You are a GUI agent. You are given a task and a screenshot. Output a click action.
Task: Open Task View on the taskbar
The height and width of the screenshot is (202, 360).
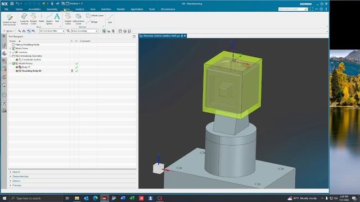point(67,198)
